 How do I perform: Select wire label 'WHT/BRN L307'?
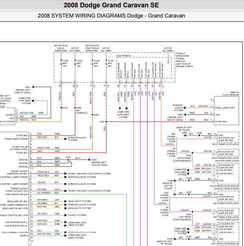[48, 200]
